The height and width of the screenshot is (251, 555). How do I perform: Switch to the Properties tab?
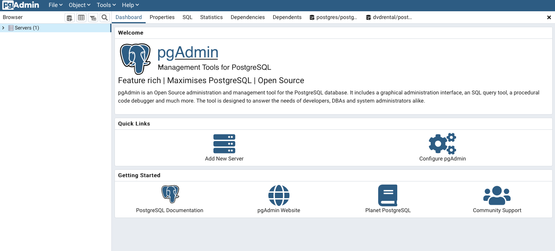tap(162, 17)
